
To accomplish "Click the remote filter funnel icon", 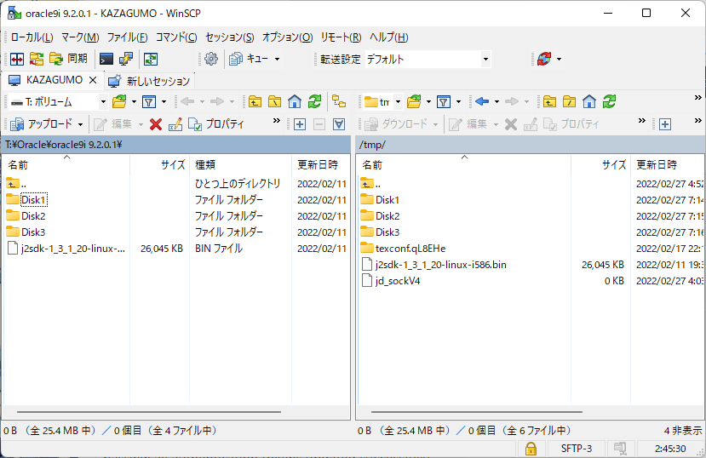I will 444,101.
